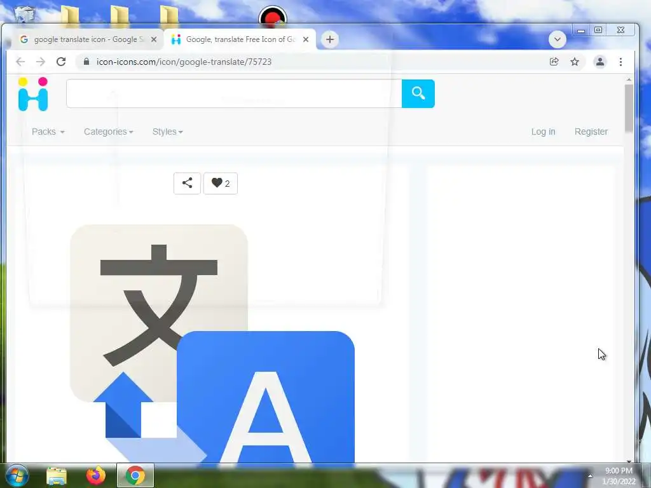Image resolution: width=651 pixels, height=488 pixels.
Task: Open the tab search chevron dropdown
Action: pos(557,39)
